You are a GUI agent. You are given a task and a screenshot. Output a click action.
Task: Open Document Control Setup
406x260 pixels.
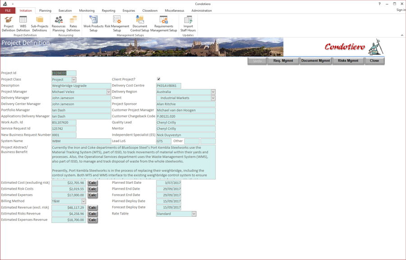click(x=140, y=23)
